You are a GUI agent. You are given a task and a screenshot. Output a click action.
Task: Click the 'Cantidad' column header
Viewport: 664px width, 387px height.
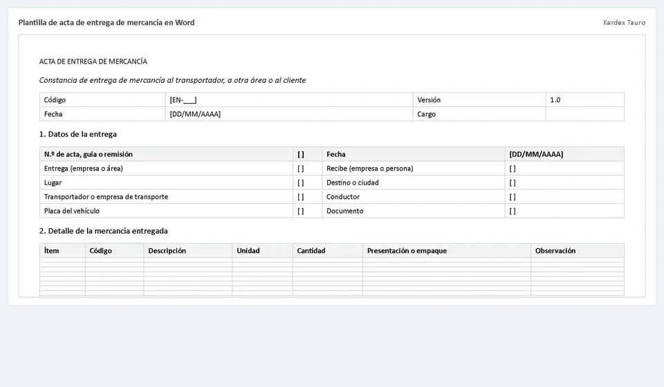[x=311, y=251]
